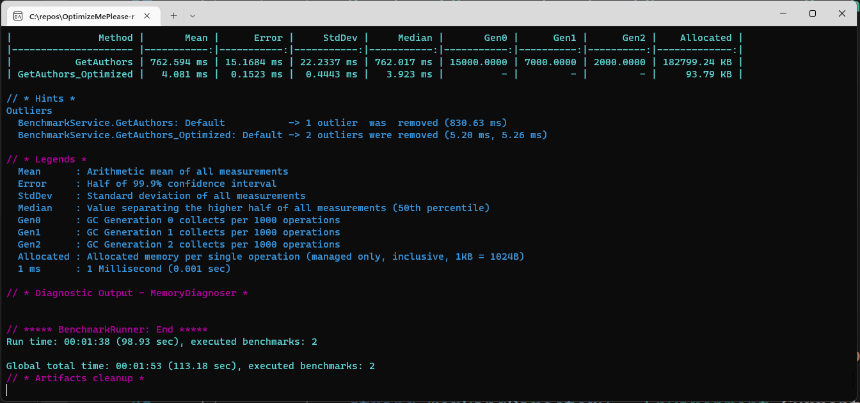Click the '1 outlier was removed (830.63 ms)' text
Screen dimensions: 860x403
coord(406,123)
